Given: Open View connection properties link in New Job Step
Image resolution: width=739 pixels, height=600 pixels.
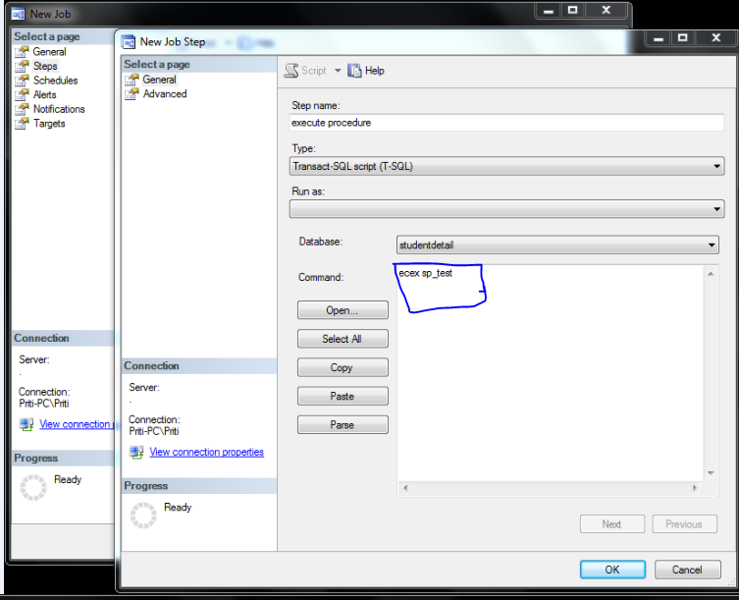Looking at the screenshot, I should pyautogui.click(x=206, y=452).
